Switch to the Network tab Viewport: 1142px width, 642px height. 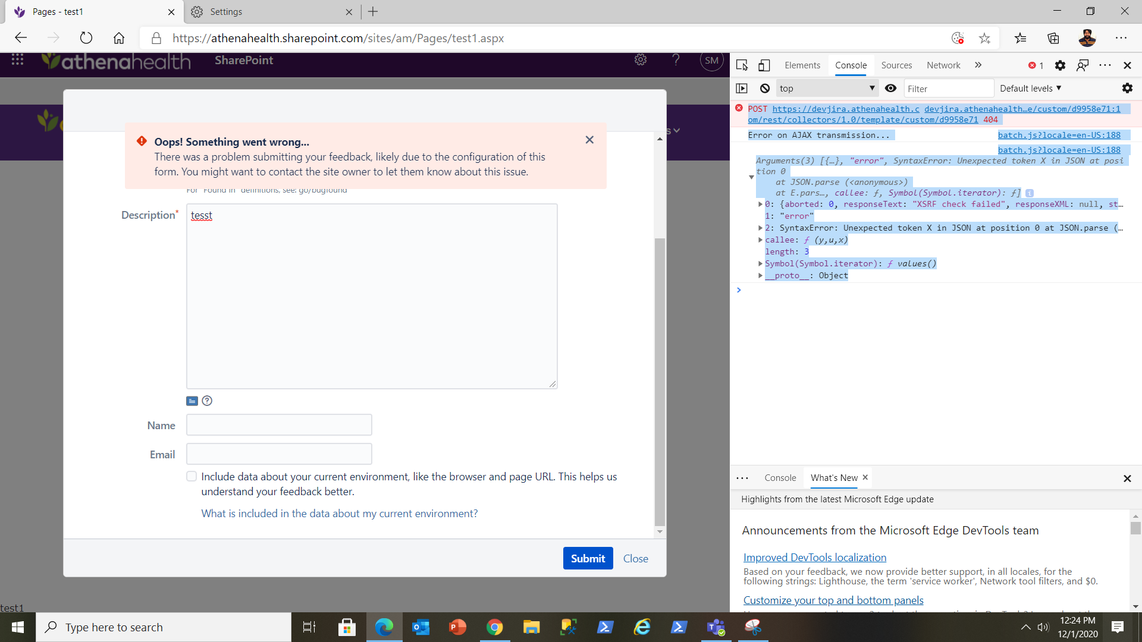pos(943,65)
